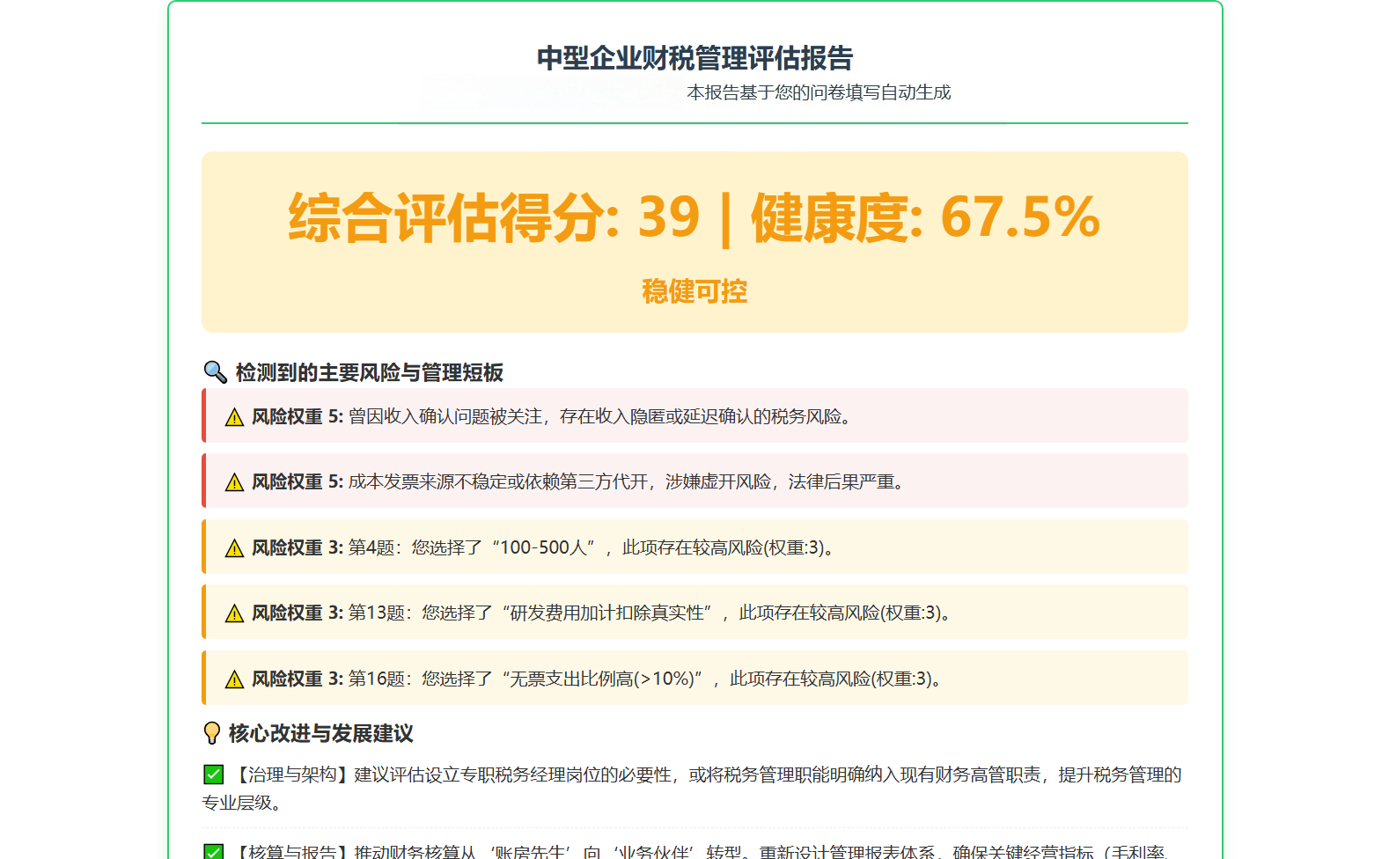
Task: Click warning icon on 第4题 risk row
Action: point(234,548)
